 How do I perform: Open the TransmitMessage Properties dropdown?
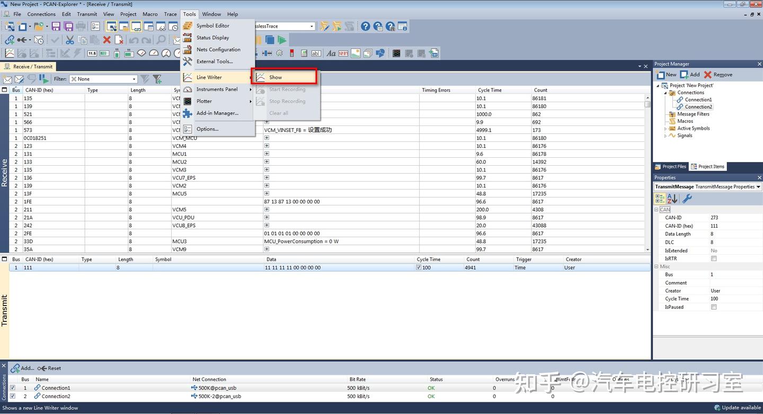point(758,186)
